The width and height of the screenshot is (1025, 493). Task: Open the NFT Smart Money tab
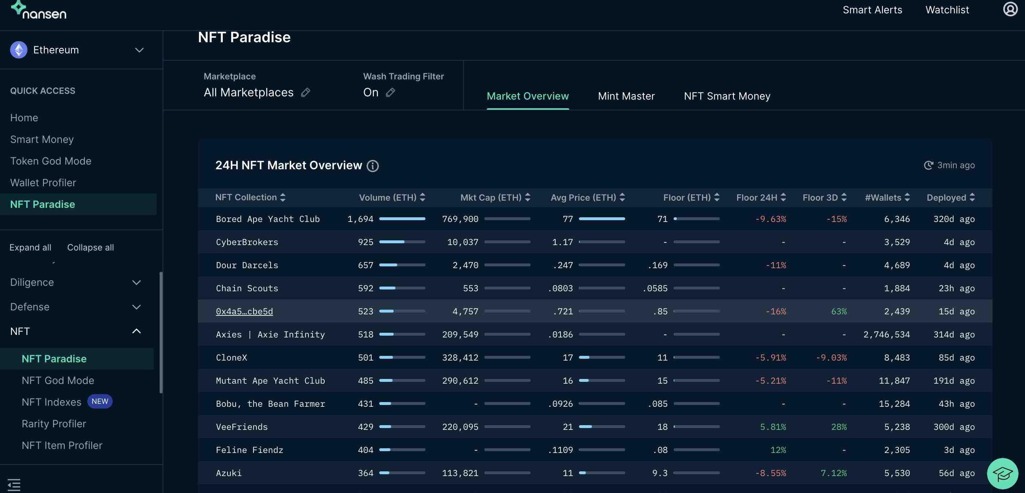coord(727,96)
